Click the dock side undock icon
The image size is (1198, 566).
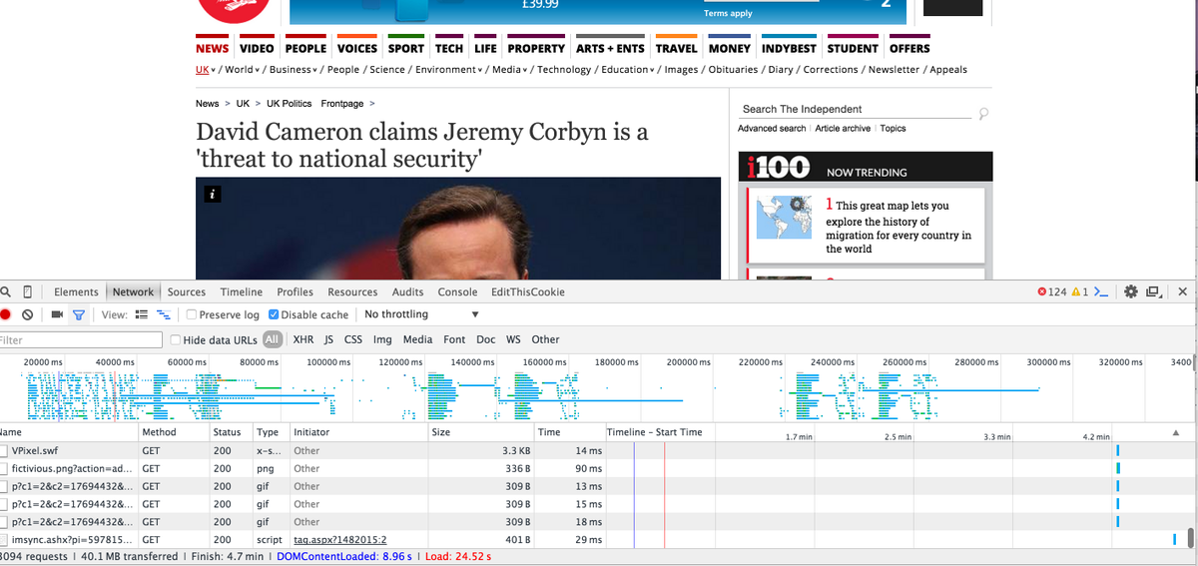coord(1153,292)
